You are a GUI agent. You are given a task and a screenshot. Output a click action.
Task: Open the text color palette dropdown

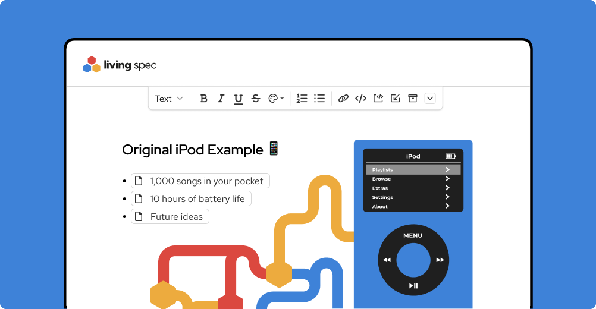(276, 99)
